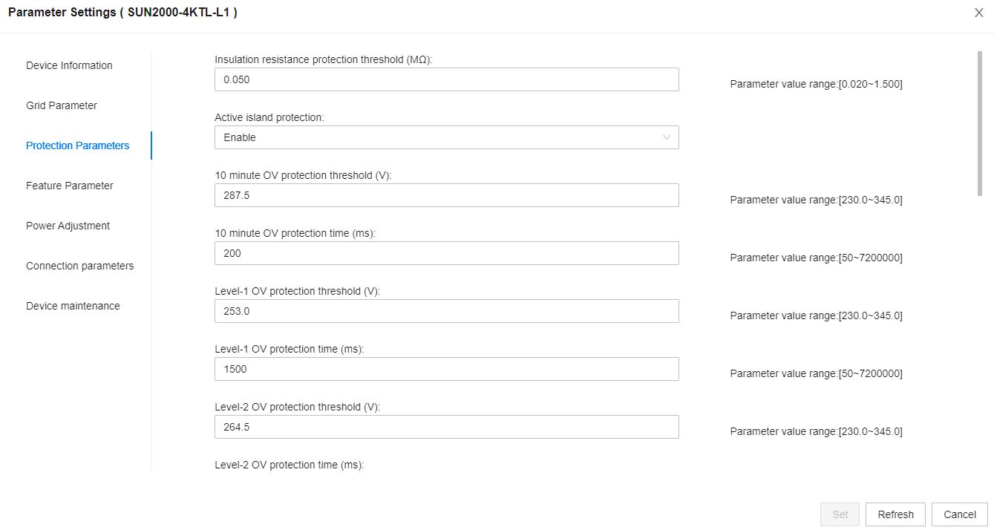Select the Protection Parameters tab
The width and height of the screenshot is (994, 530).
[77, 145]
